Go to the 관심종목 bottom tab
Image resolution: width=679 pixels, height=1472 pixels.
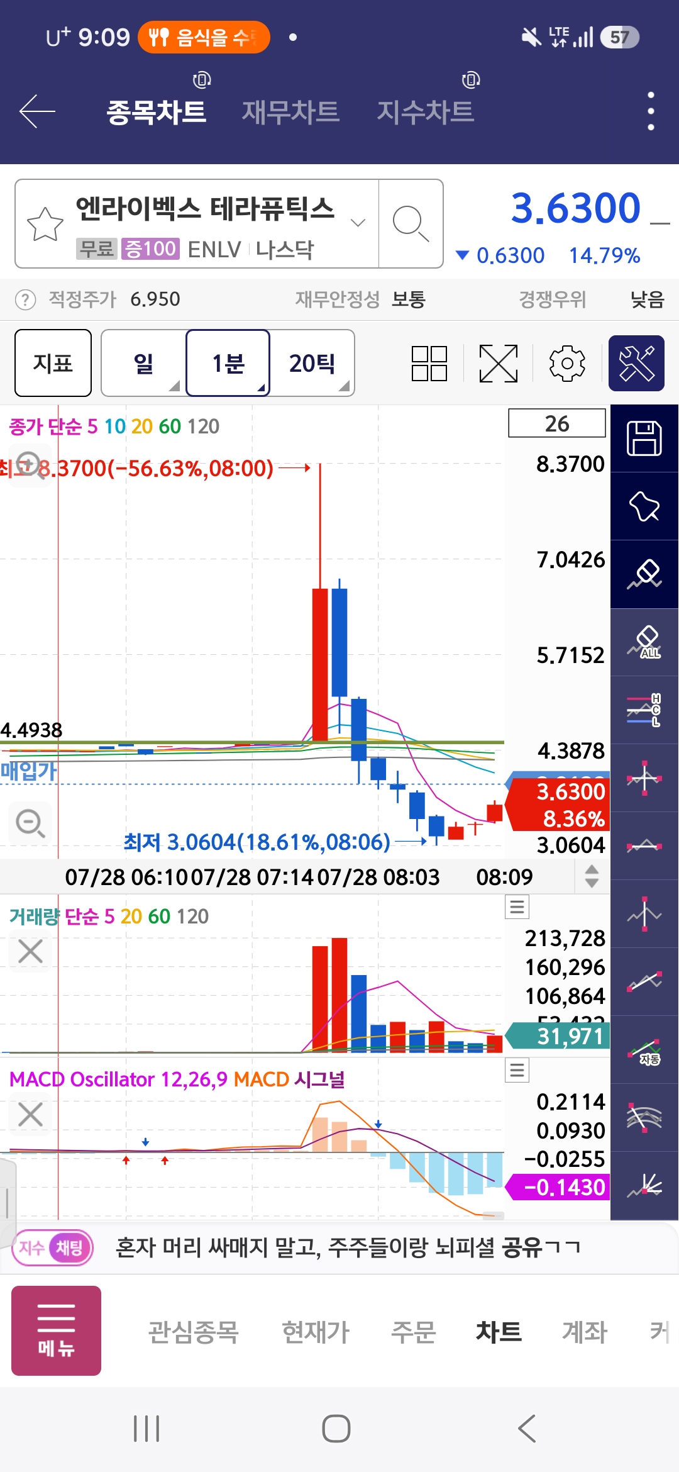[x=193, y=1332]
